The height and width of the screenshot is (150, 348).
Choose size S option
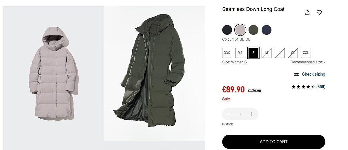(x=253, y=53)
